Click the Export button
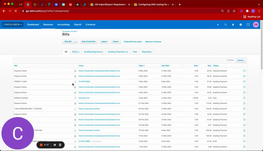The image size is (263, 151). (x=116, y=42)
